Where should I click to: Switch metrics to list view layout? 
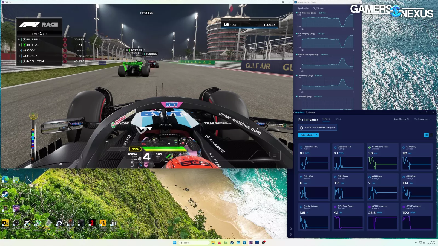pyautogui.click(x=431, y=135)
